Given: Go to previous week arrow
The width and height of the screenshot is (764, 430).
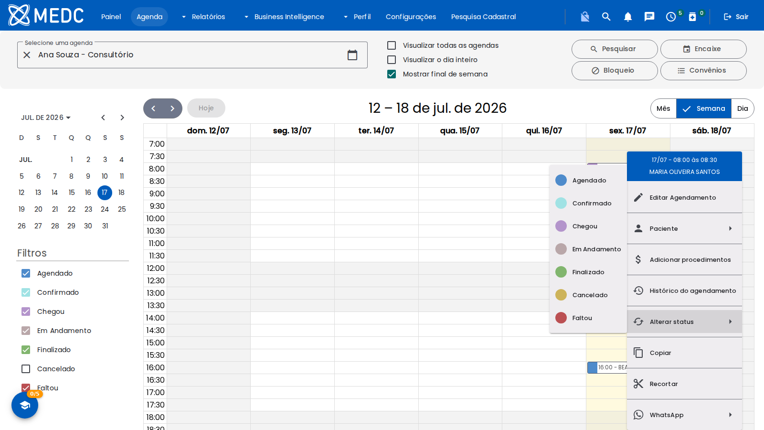Looking at the screenshot, I should (x=153, y=108).
